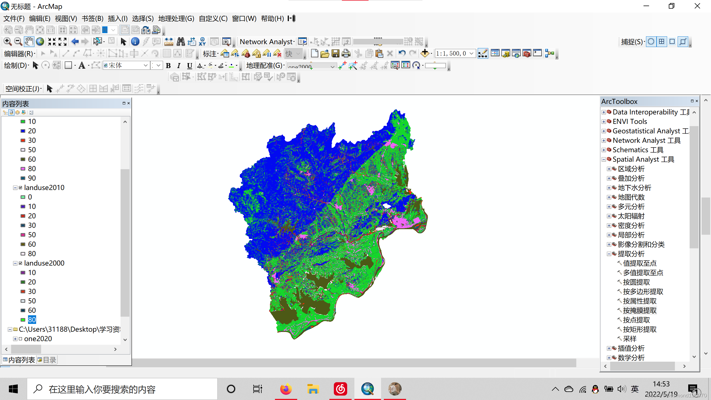Click the Windows taskbar search box
Screen dimensions: 711x400
122,389
